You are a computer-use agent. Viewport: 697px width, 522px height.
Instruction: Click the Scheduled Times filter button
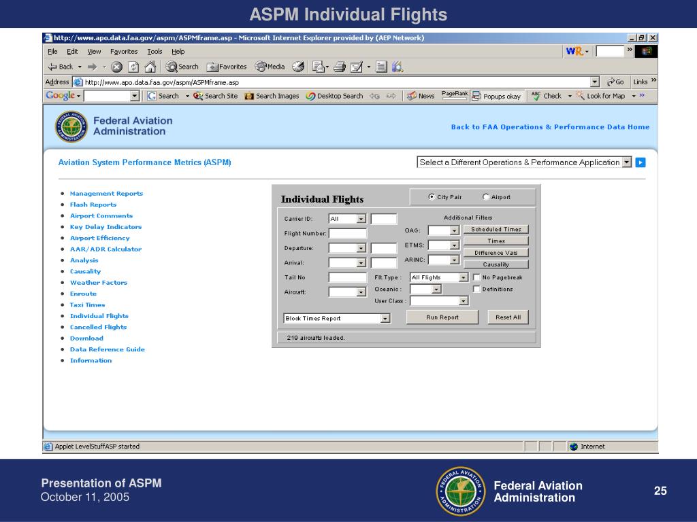496,230
